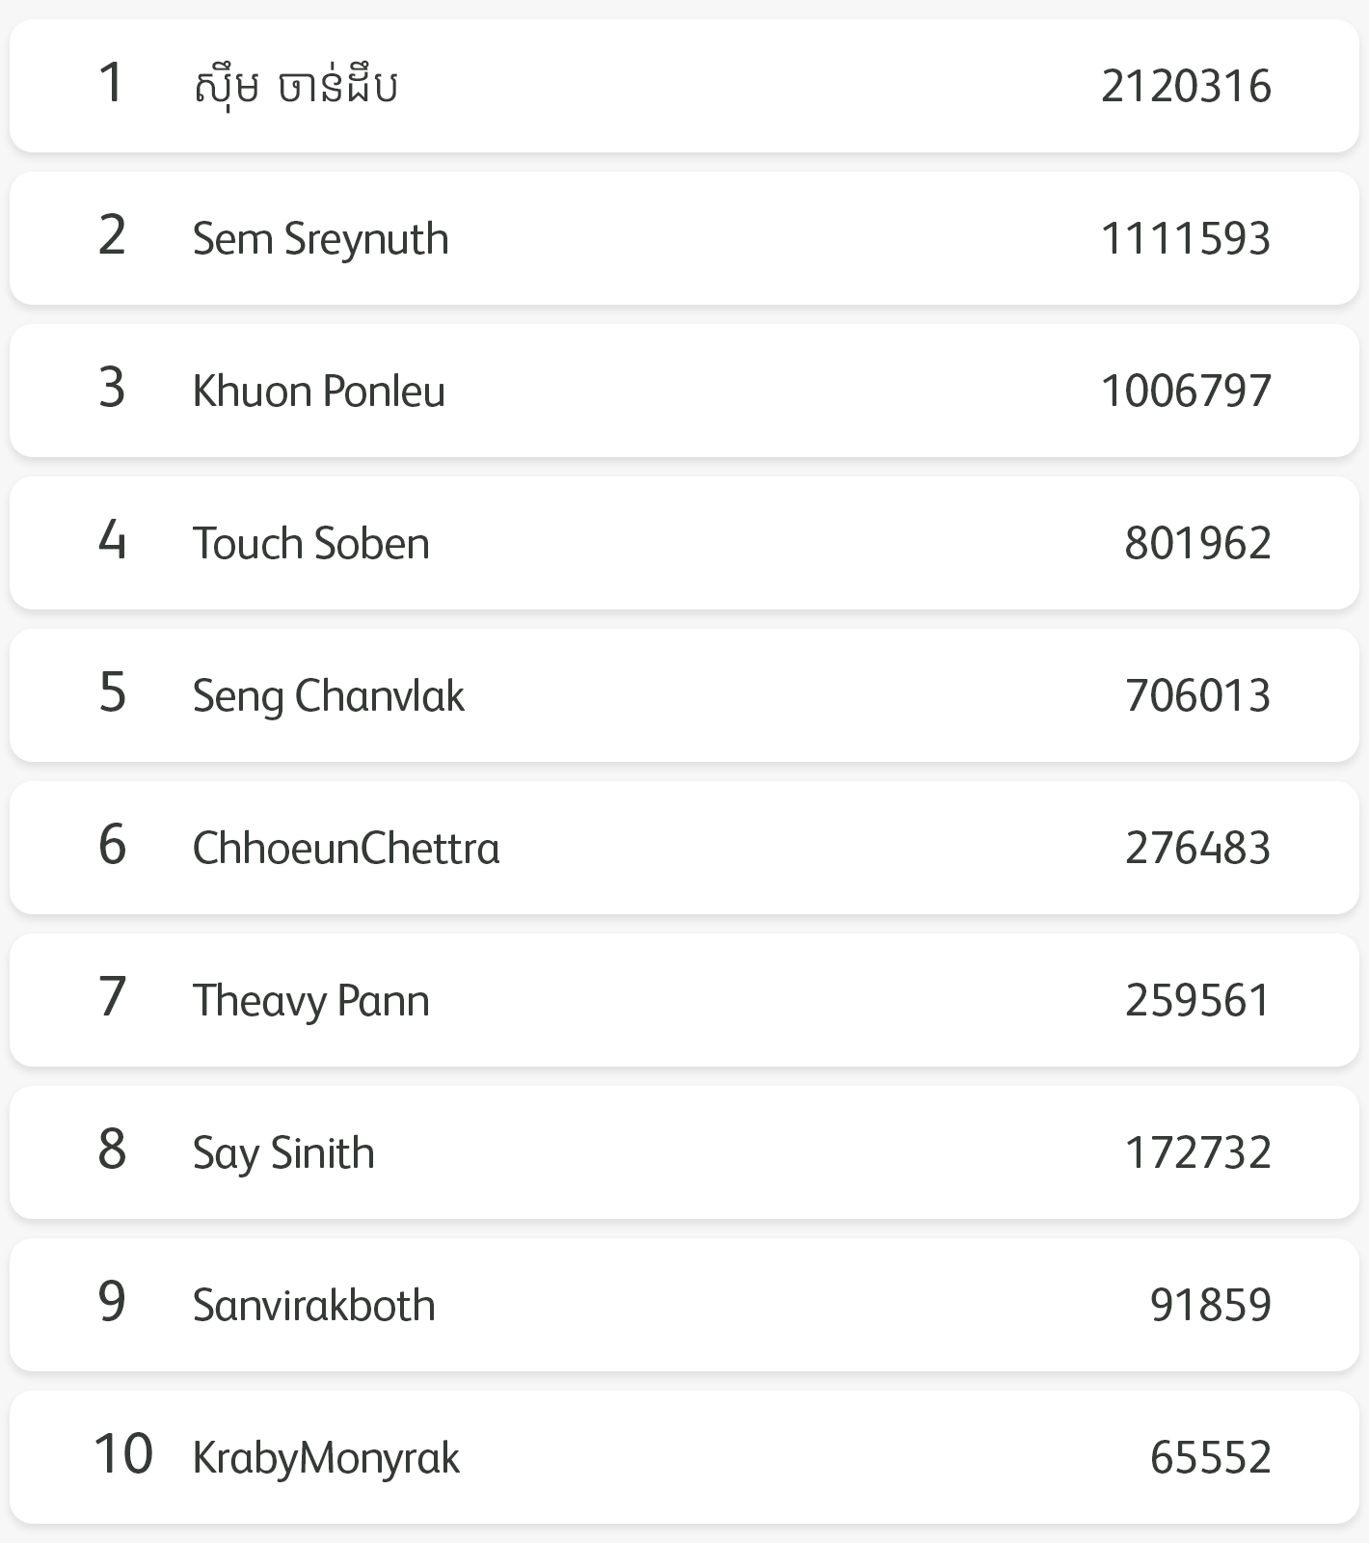Tap the Sanvirakboth leaderboard entry
This screenshot has width=1369, height=1543.
pos(684,1305)
